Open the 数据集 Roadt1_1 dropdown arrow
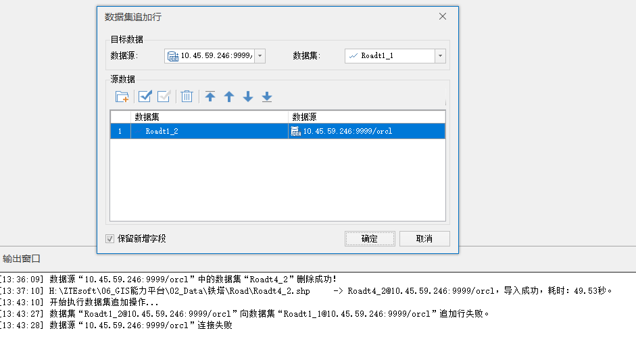 440,56
